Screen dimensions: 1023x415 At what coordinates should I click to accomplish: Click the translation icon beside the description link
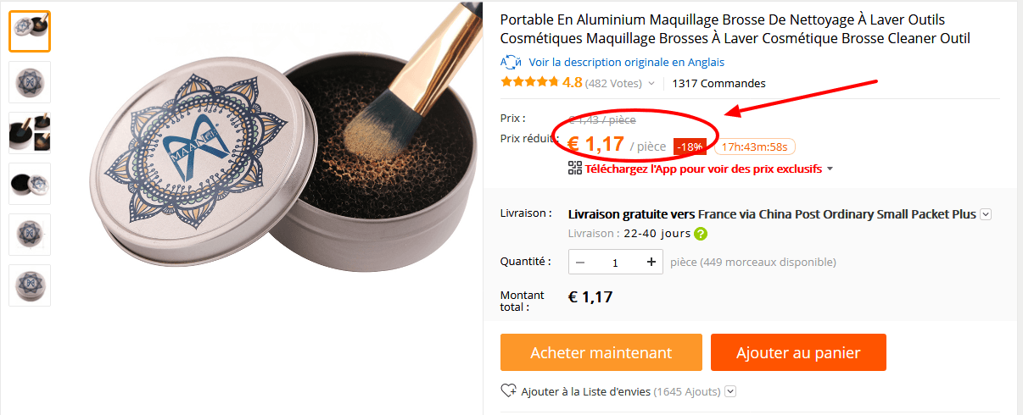(511, 62)
